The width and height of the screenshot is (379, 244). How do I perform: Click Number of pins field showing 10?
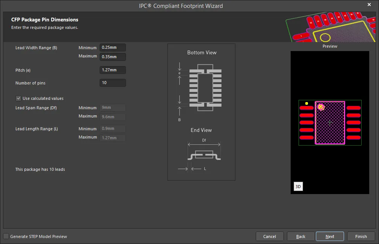coord(113,83)
